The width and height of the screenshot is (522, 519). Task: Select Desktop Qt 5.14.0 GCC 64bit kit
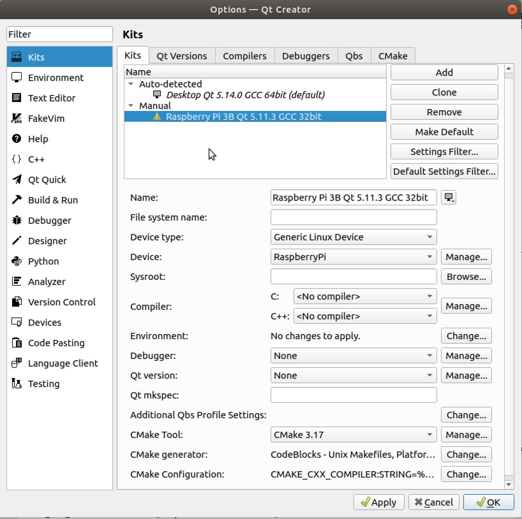245,95
